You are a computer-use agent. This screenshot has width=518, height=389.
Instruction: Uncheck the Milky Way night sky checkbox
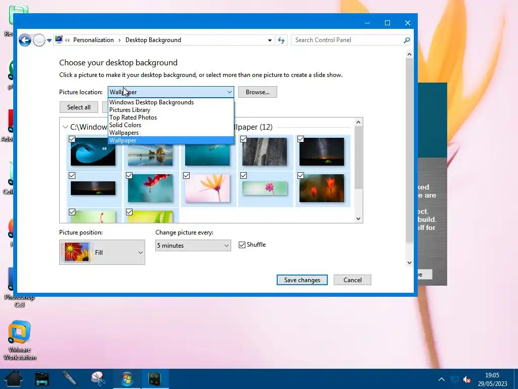(300, 139)
